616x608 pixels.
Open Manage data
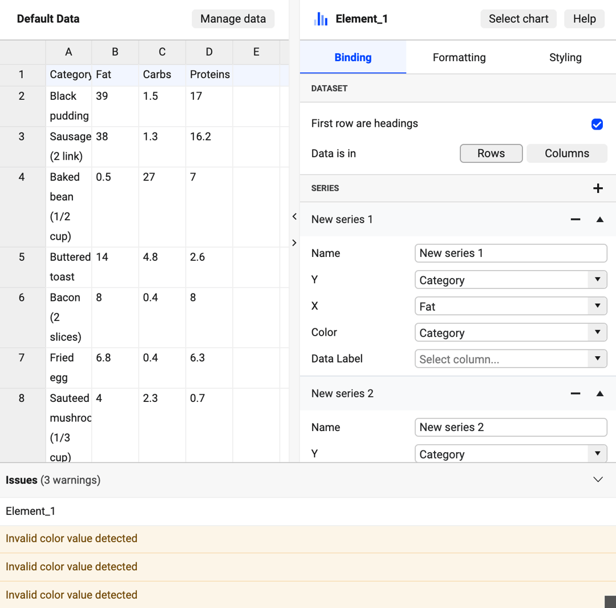click(x=233, y=19)
